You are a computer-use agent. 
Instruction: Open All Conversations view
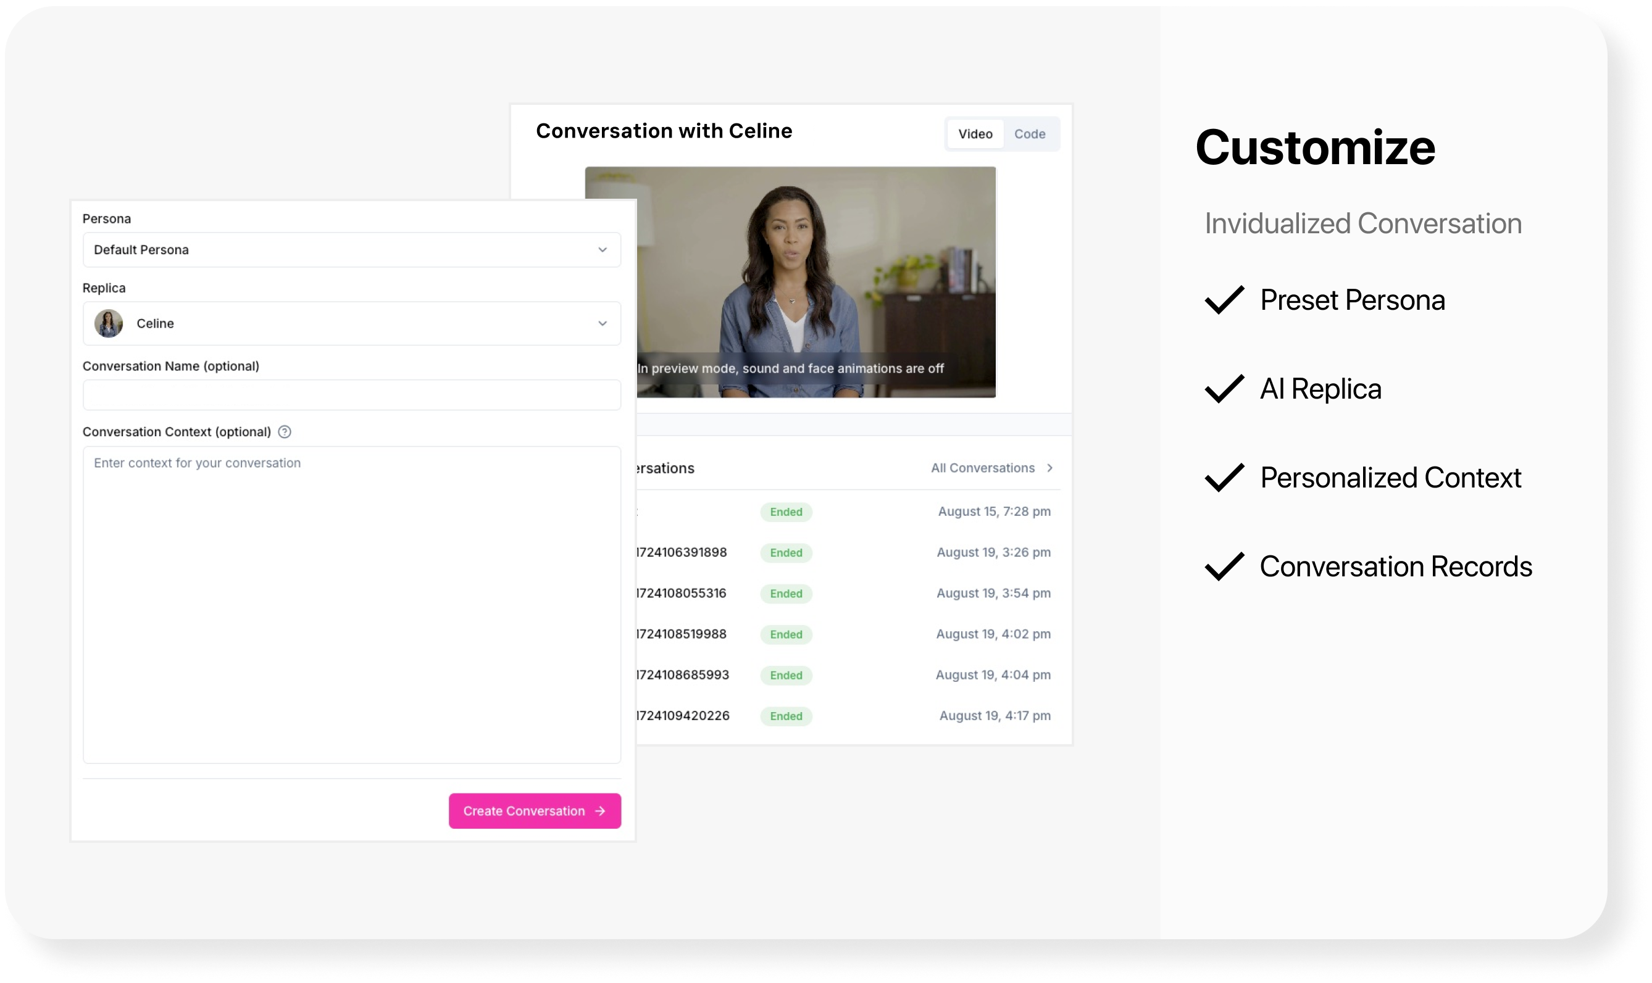point(990,468)
